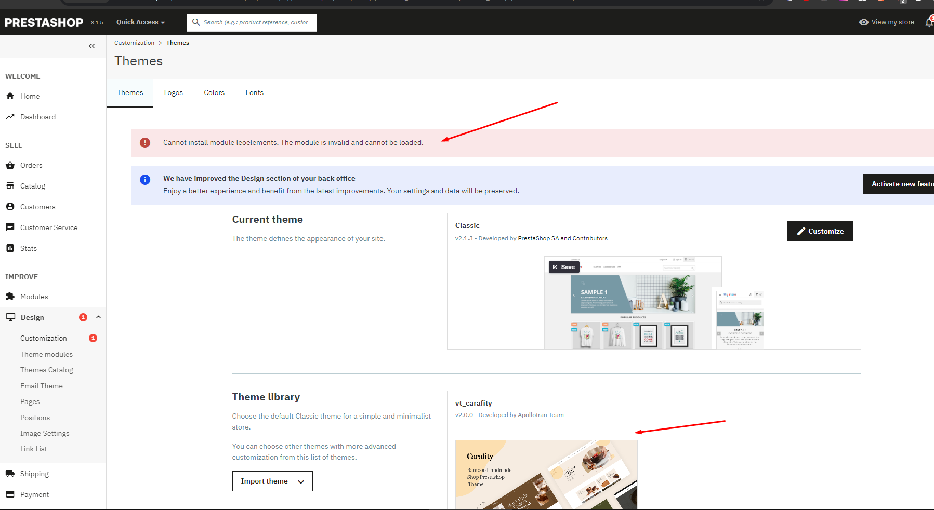Open Themes Catalog submenu item

tap(47, 370)
